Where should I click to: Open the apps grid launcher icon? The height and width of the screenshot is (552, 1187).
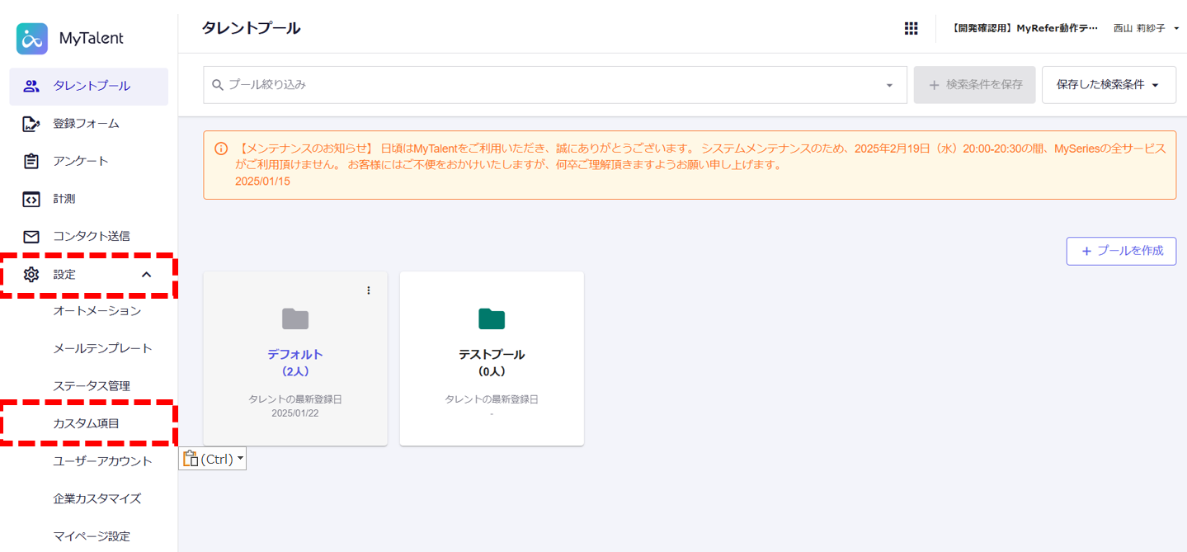pyautogui.click(x=911, y=28)
